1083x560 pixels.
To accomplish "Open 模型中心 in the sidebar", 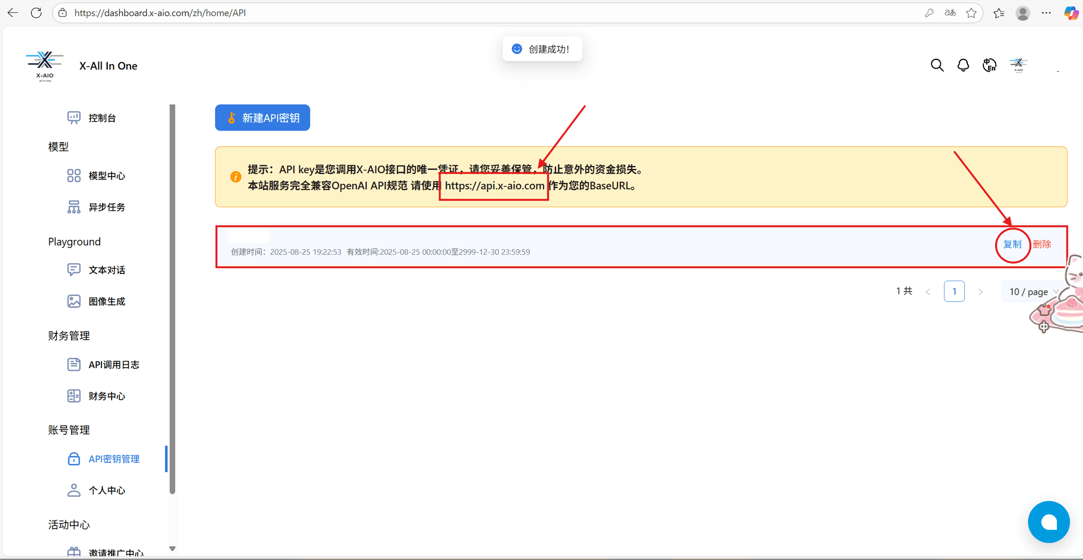I will (106, 176).
